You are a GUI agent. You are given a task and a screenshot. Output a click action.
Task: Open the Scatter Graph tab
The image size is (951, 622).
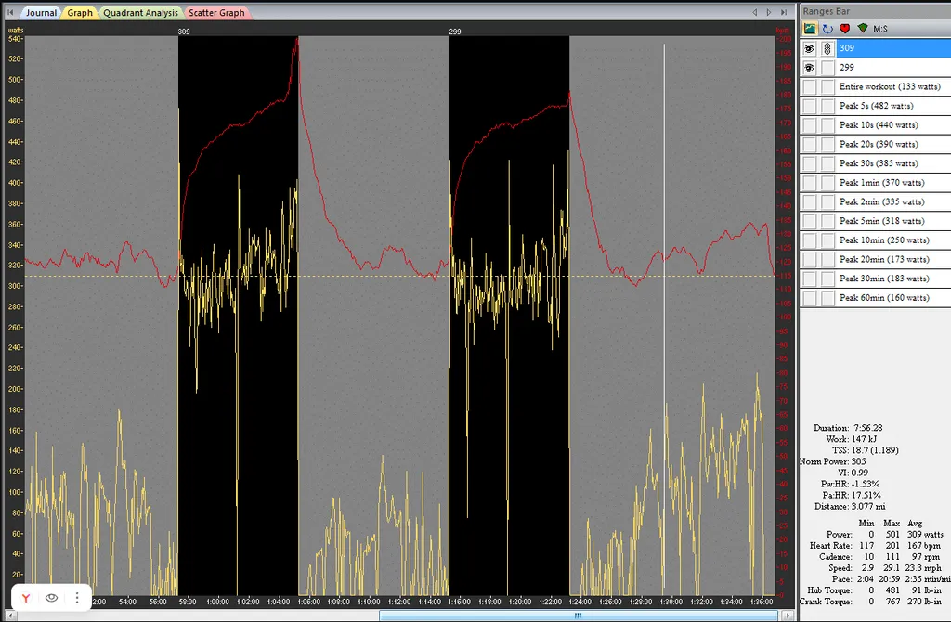pos(217,13)
